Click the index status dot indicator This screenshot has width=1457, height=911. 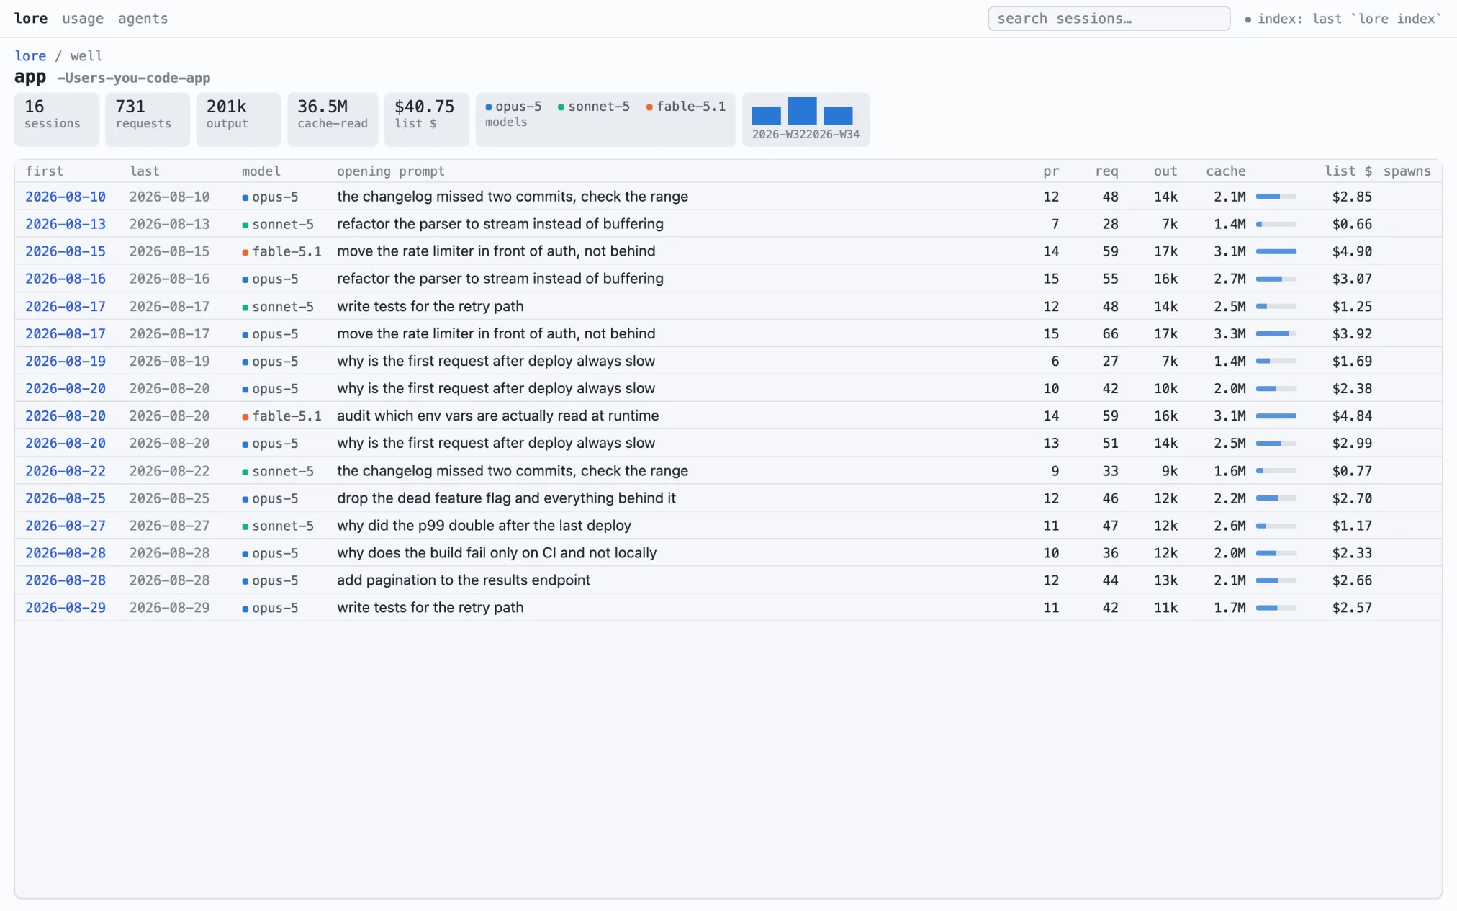1248,19
